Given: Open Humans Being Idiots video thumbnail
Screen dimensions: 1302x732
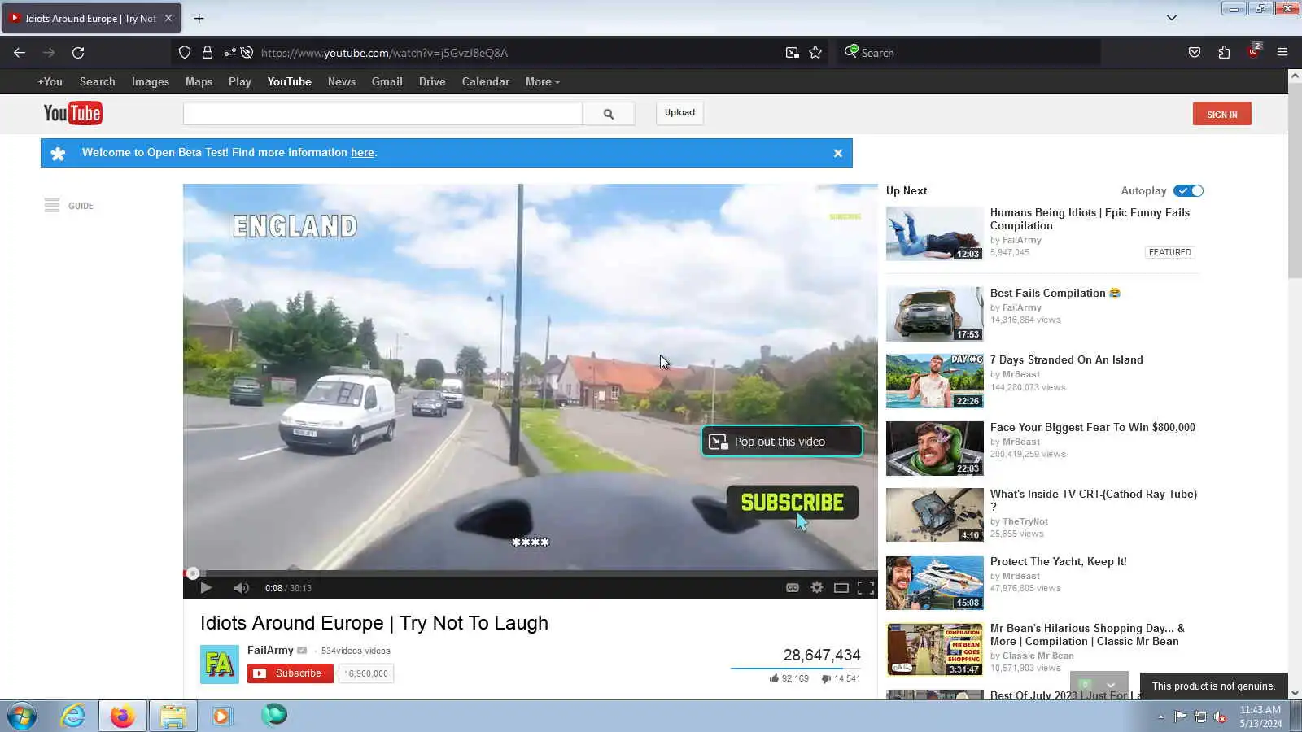Looking at the screenshot, I should (934, 233).
